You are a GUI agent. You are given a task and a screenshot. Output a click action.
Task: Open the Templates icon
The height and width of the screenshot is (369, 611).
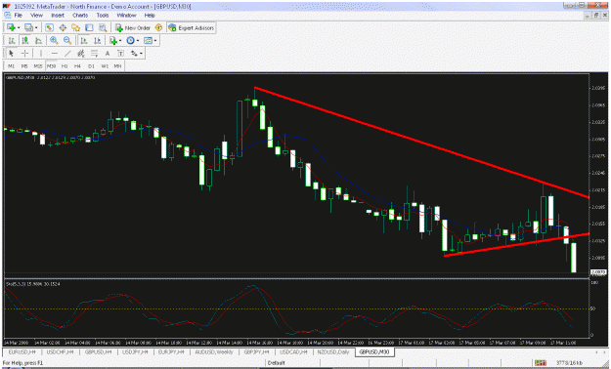coord(148,40)
